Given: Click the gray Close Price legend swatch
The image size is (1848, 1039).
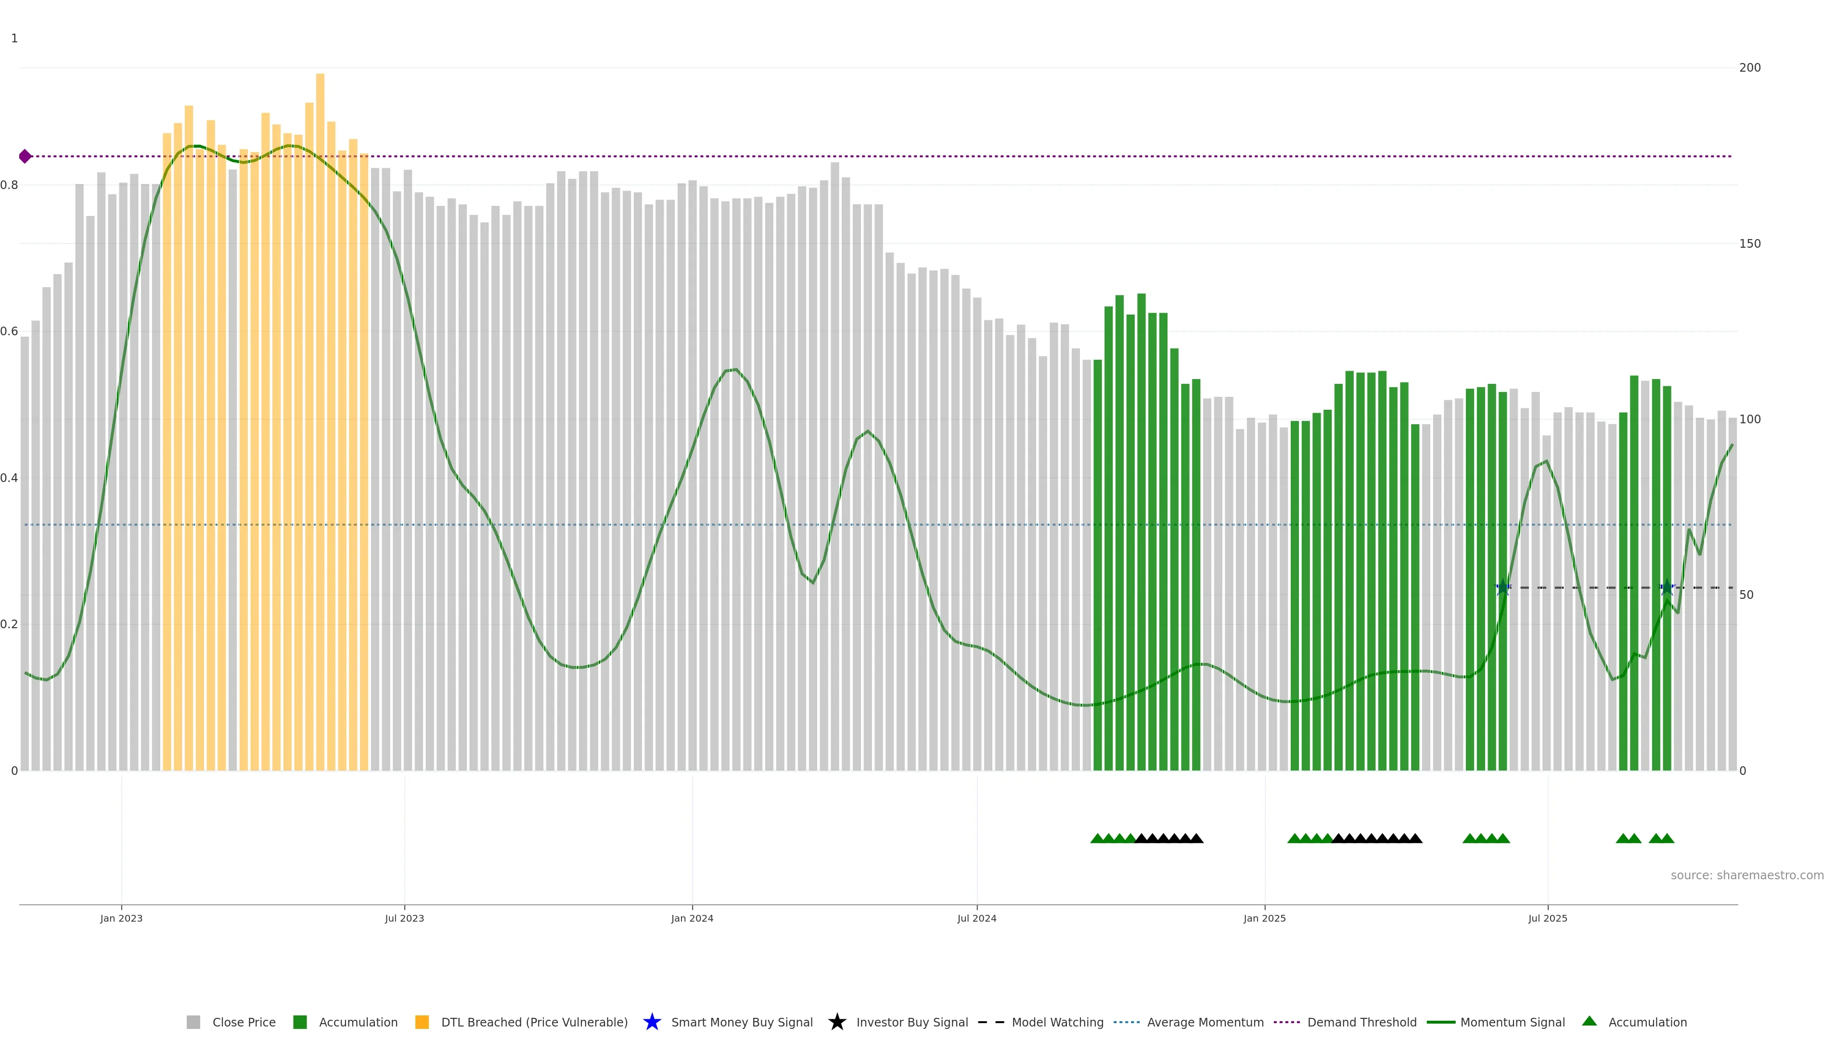Looking at the screenshot, I should (x=193, y=1023).
